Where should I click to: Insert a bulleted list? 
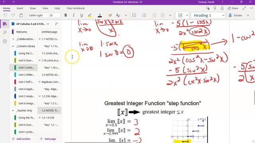point(134,15)
